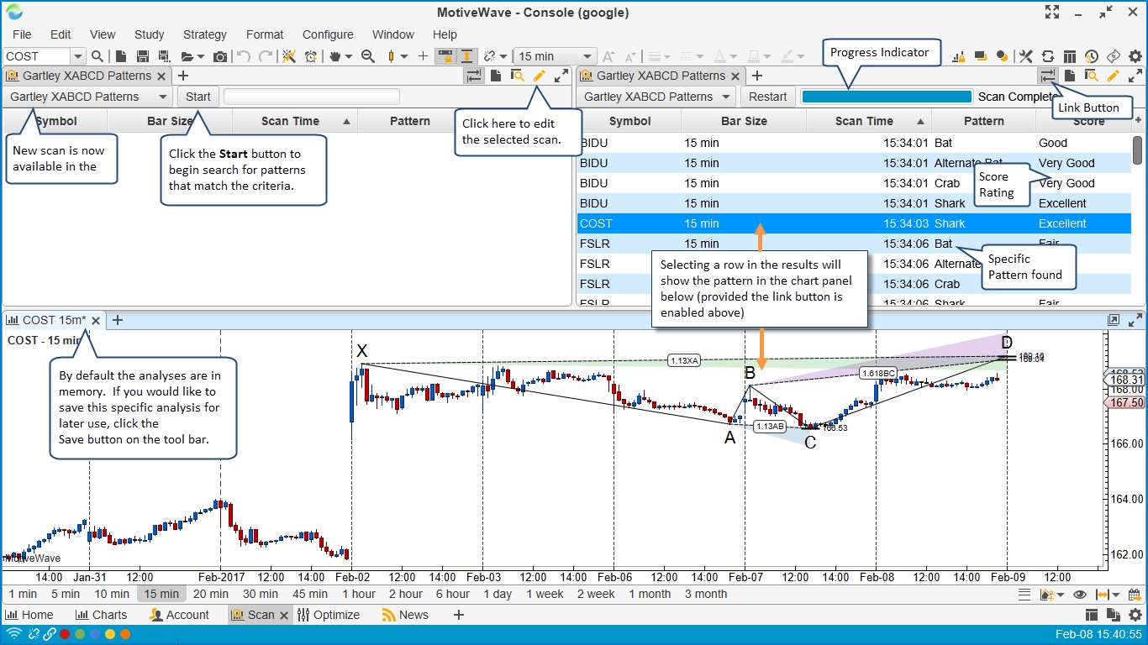Maximize the COST chart panel with expand arrows
Screen dimensions: 1148x645
coord(1135,320)
